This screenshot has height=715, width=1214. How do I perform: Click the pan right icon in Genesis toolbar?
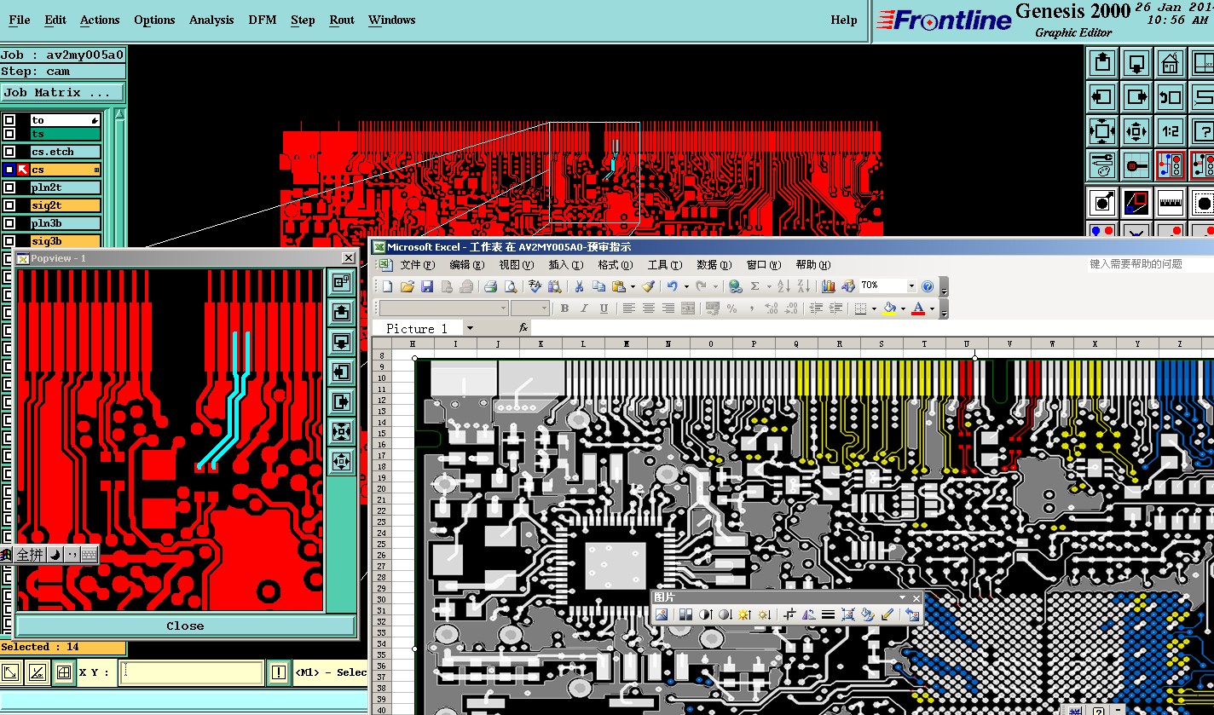click(x=1136, y=97)
